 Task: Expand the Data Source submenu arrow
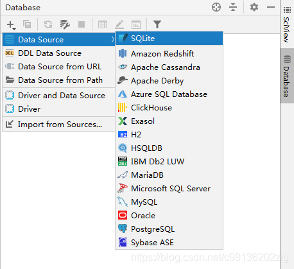click(112, 40)
